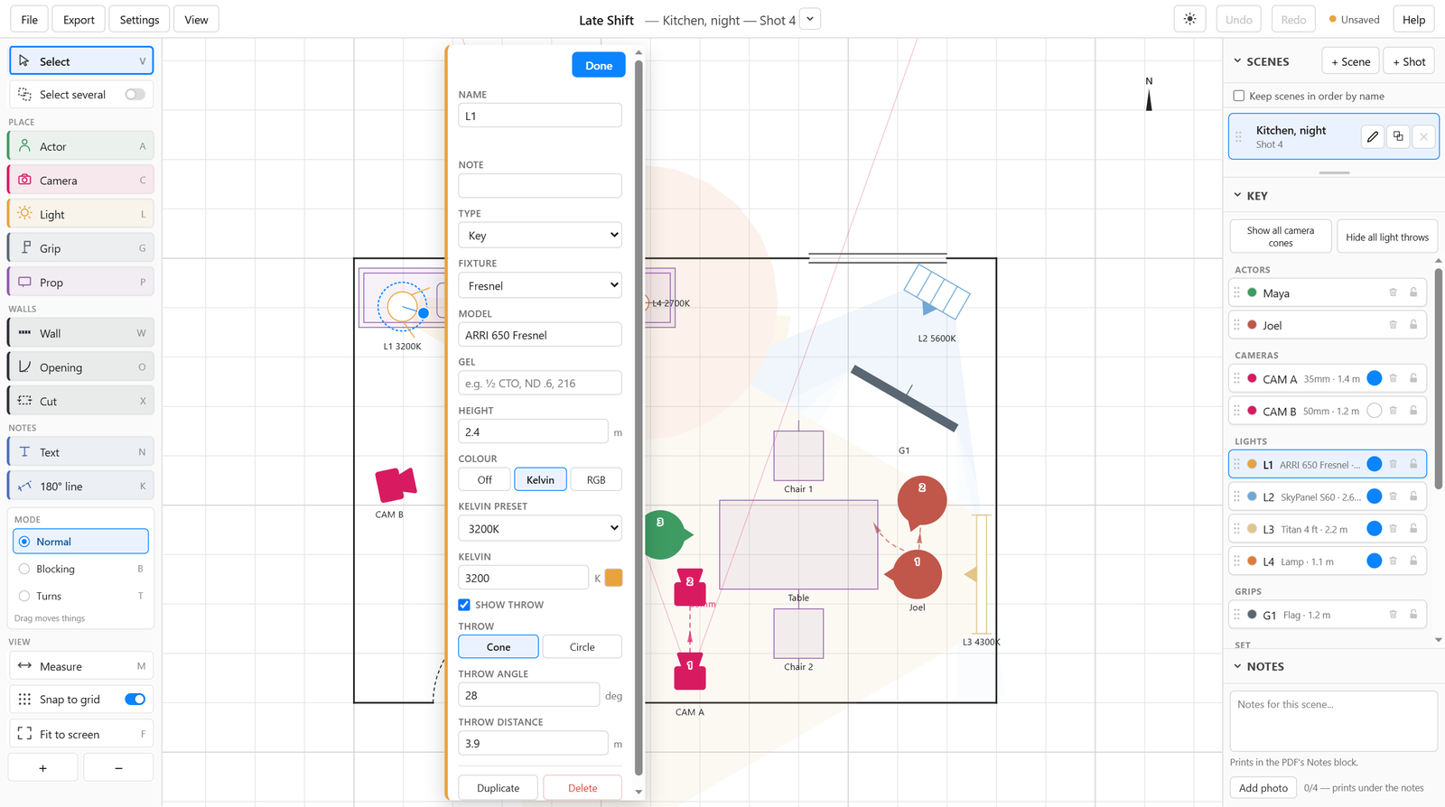The image size is (1445, 807).
Task: Select the Turns mode radio button
Action: [24, 596]
